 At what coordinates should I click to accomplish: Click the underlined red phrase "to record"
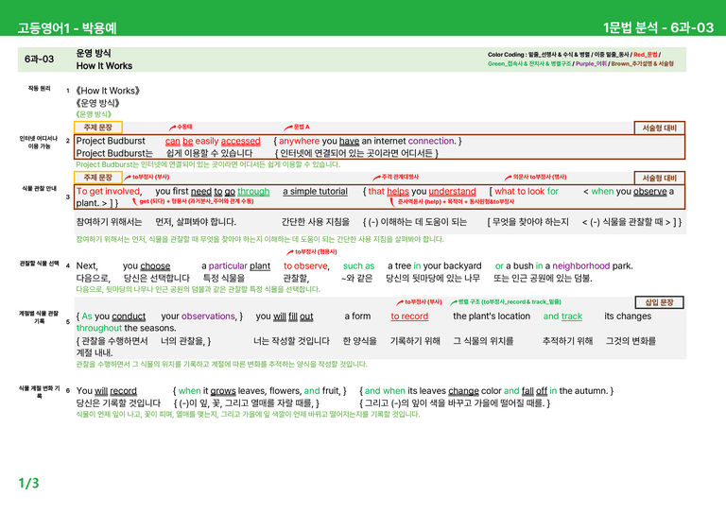pos(409,316)
